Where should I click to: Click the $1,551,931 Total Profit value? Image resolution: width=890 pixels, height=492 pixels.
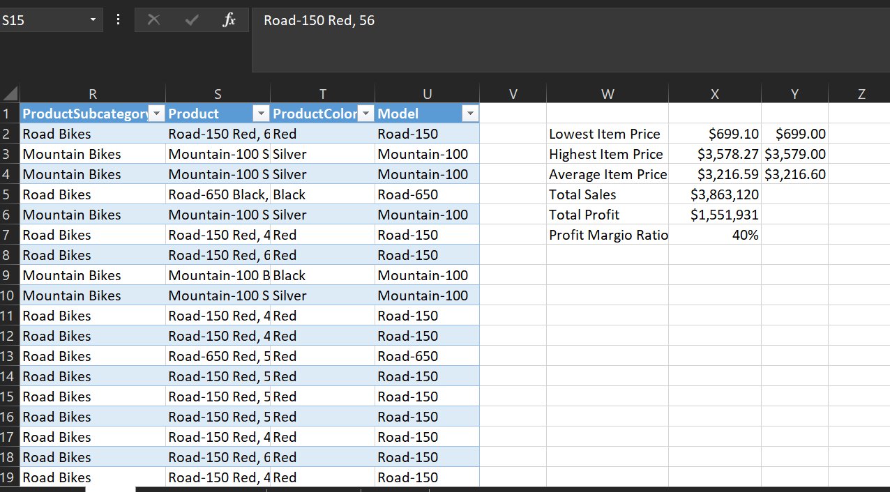(715, 215)
